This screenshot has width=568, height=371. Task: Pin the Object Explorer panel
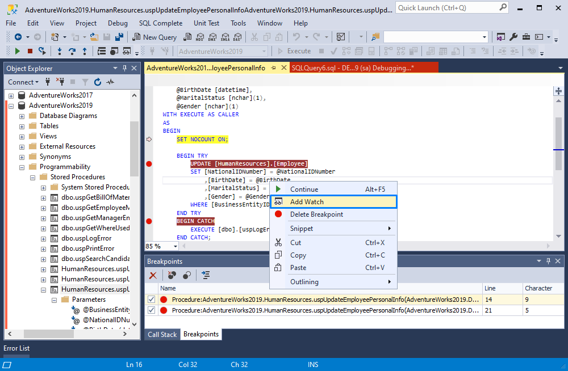124,68
